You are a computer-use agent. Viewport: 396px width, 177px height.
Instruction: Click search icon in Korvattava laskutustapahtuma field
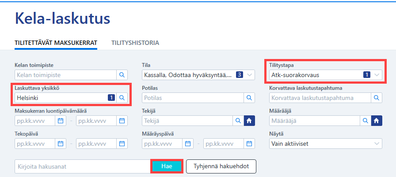(377, 98)
